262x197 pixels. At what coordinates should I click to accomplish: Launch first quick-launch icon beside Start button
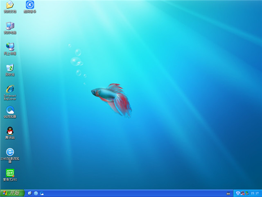pyautogui.click(x=30, y=193)
